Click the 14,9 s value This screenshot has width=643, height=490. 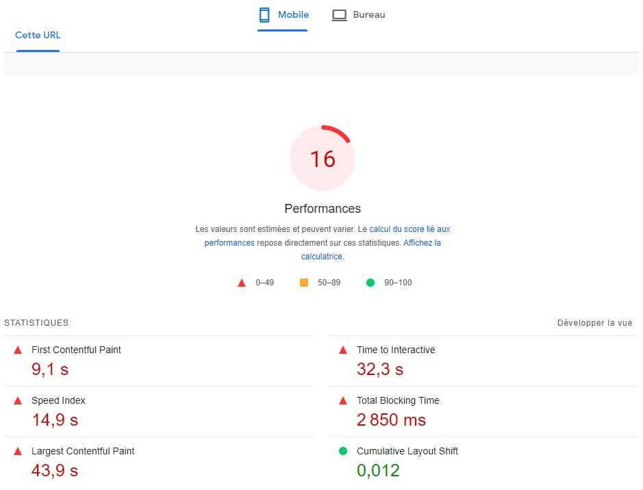[x=55, y=420]
